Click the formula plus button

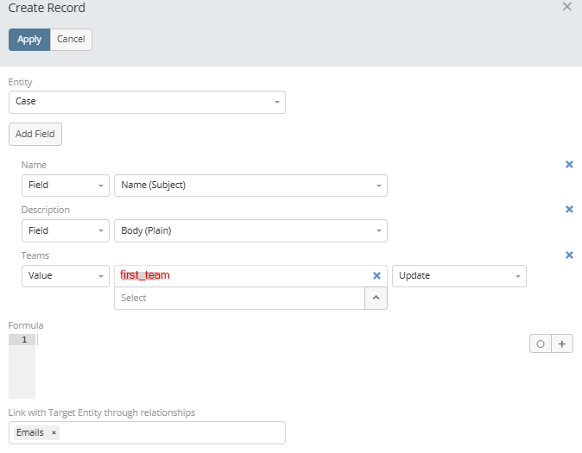pyautogui.click(x=562, y=343)
